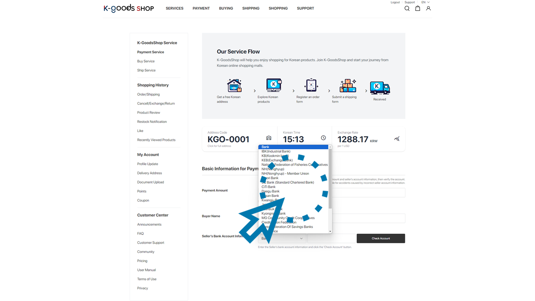Image resolution: width=535 pixels, height=301 pixels.
Task: Open the search magnifier icon in header
Action: tap(407, 8)
